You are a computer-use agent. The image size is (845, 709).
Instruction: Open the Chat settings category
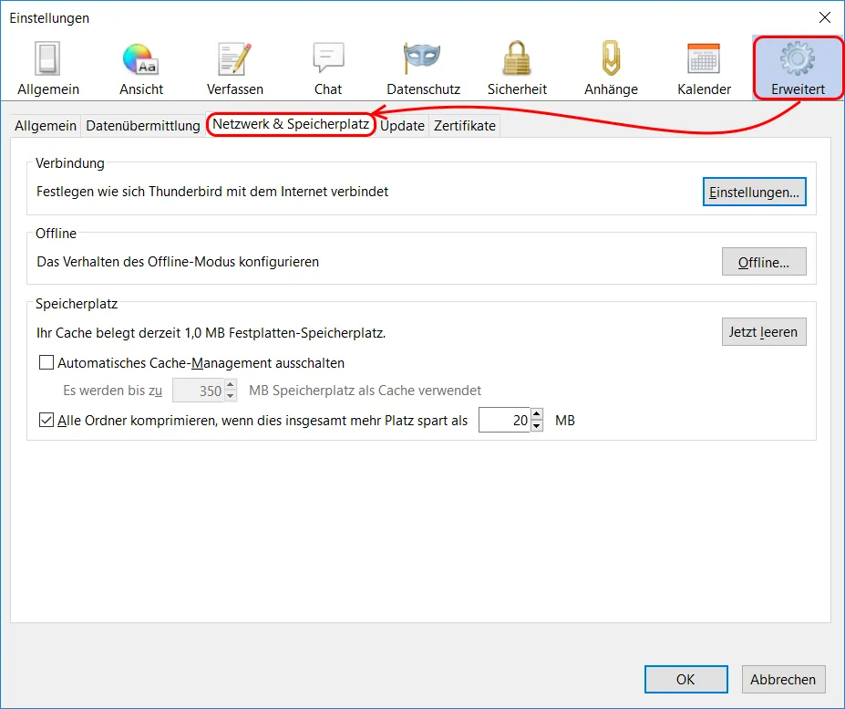pyautogui.click(x=328, y=68)
